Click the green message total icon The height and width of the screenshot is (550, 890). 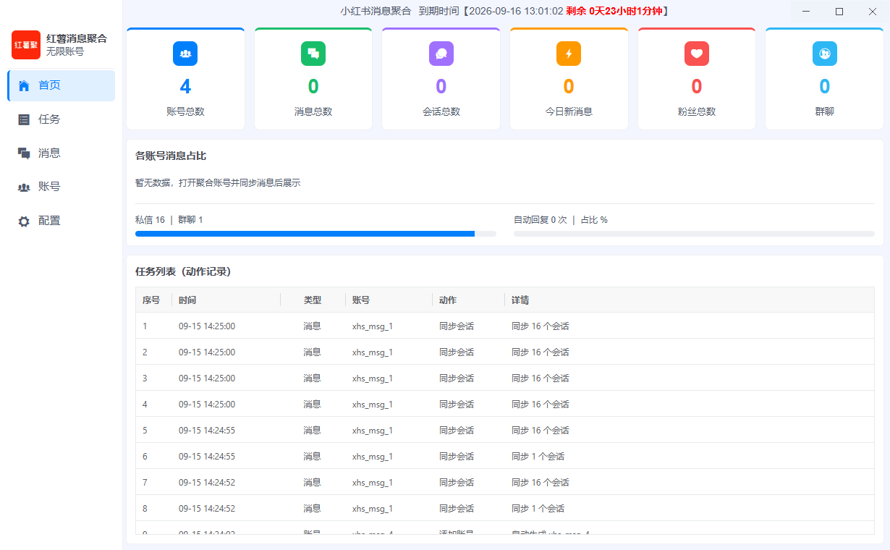point(313,54)
